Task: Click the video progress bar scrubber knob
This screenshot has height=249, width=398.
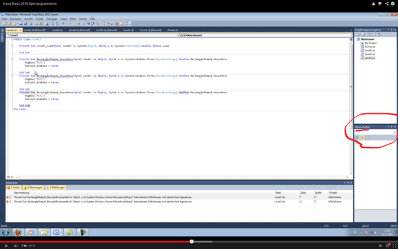Action: (x=192, y=242)
